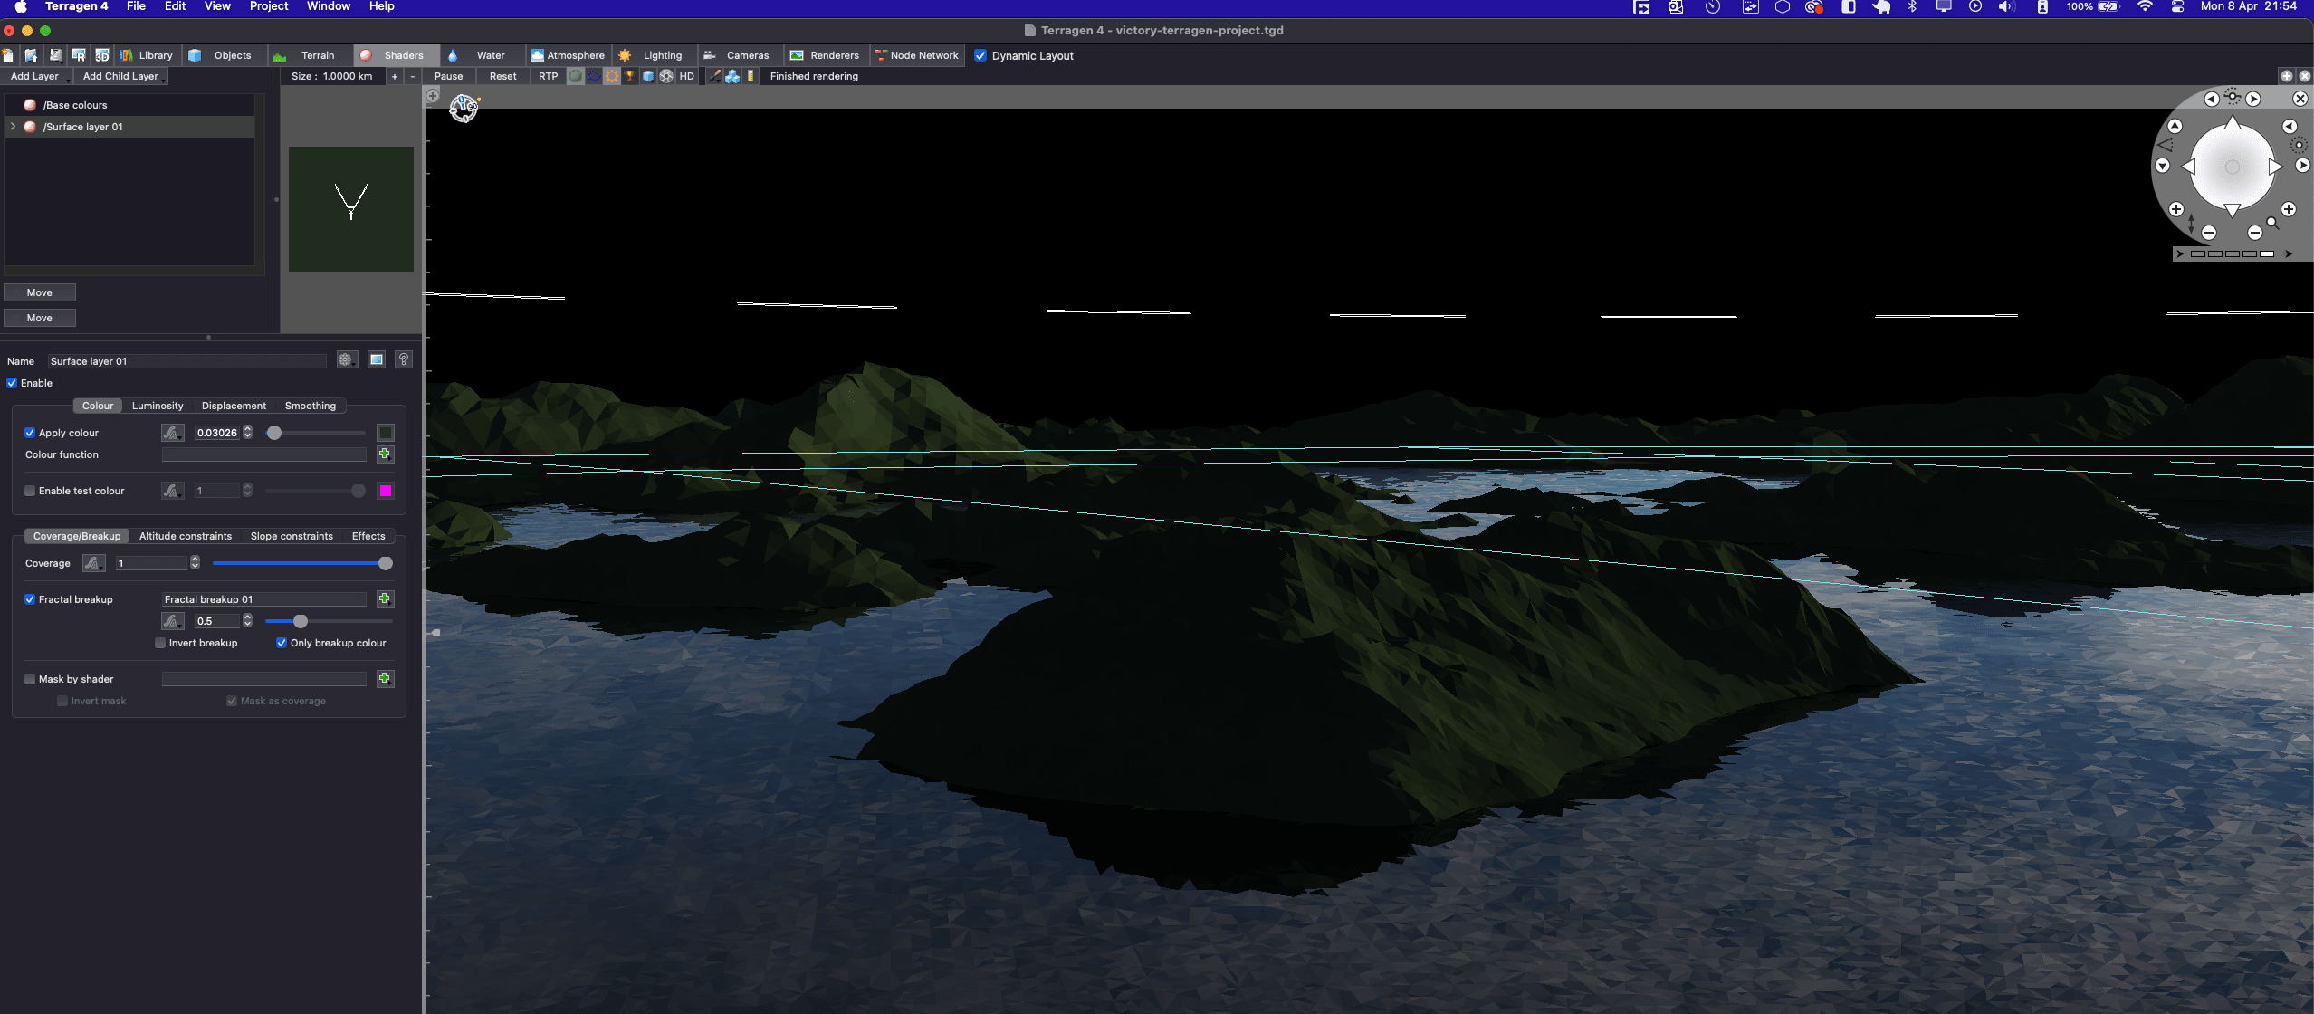
Task: Switch to the Altitude constraints tab
Action: point(186,536)
